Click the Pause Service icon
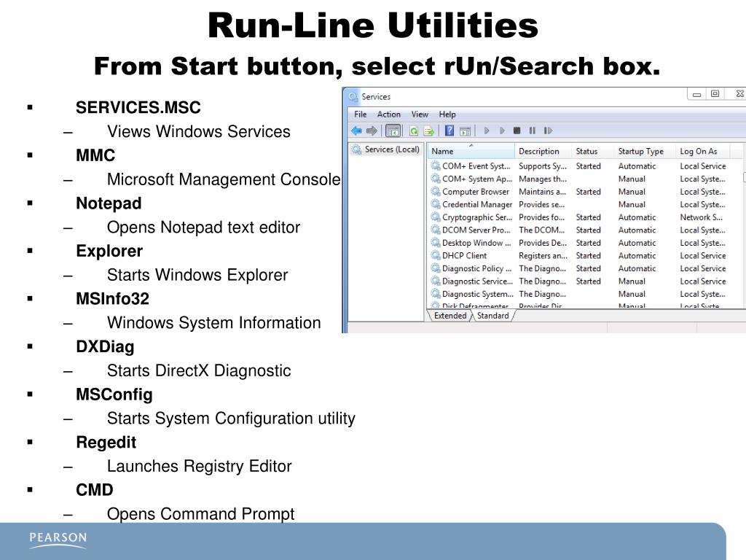Image resolution: width=746 pixels, height=560 pixels. pos(533,131)
